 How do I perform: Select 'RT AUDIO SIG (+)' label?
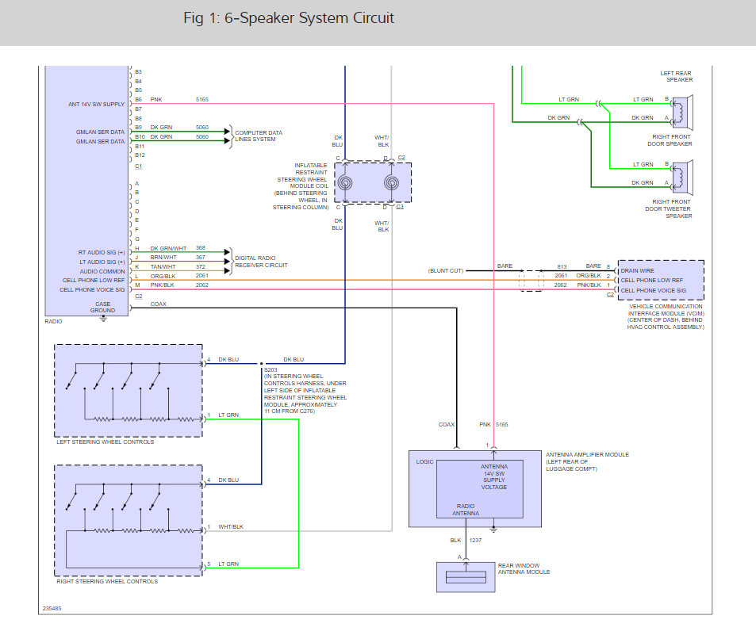tap(102, 252)
